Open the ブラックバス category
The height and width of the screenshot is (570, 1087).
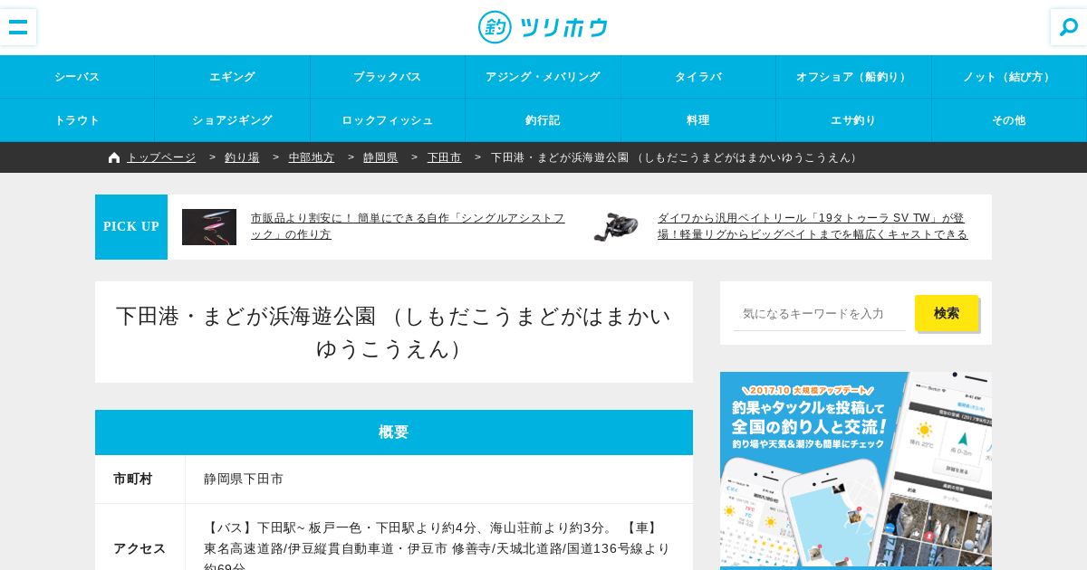click(x=388, y=77)
